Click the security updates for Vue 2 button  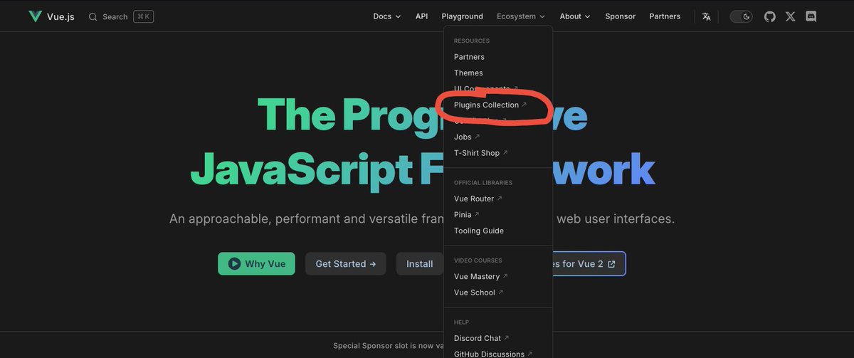589,263
